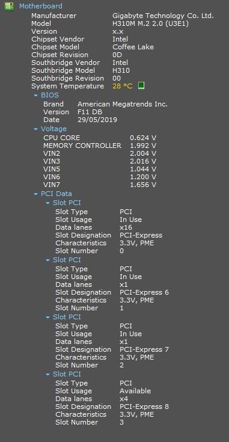This screenshot has width=229, height=442.
Task: Click the American Megatrends Inc. brand text
Action: tap(123, 104)
